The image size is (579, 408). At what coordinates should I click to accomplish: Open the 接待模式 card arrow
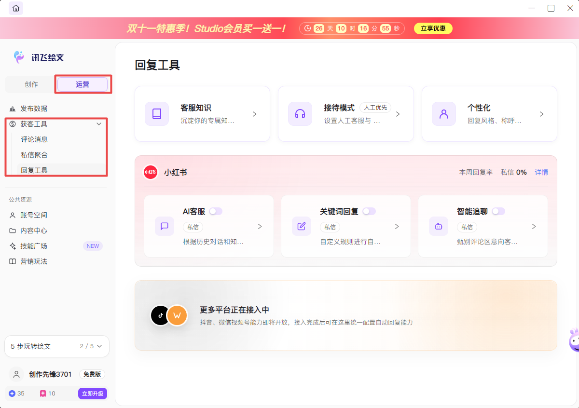(398, 114)
